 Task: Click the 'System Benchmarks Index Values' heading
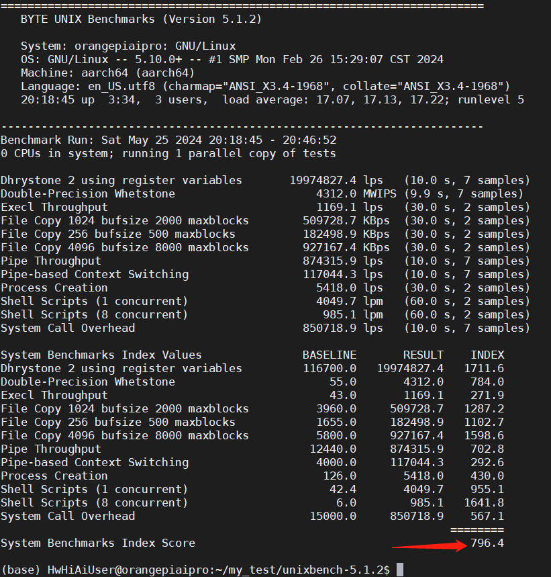tap(101, 355)
